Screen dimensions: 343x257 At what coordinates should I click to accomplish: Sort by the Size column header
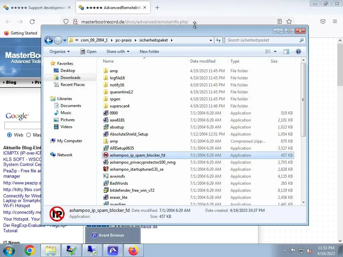click(282, 61)
